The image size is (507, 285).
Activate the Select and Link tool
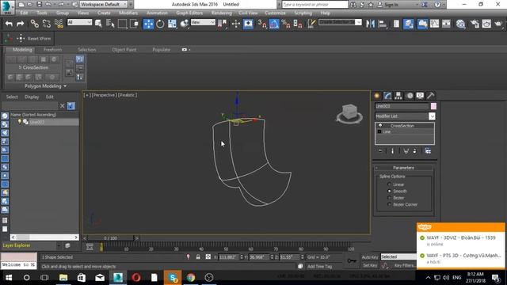[x=35, y=24]
